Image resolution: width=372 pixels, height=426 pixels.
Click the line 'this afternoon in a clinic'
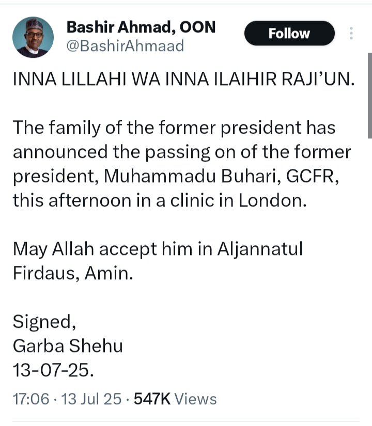160,200
